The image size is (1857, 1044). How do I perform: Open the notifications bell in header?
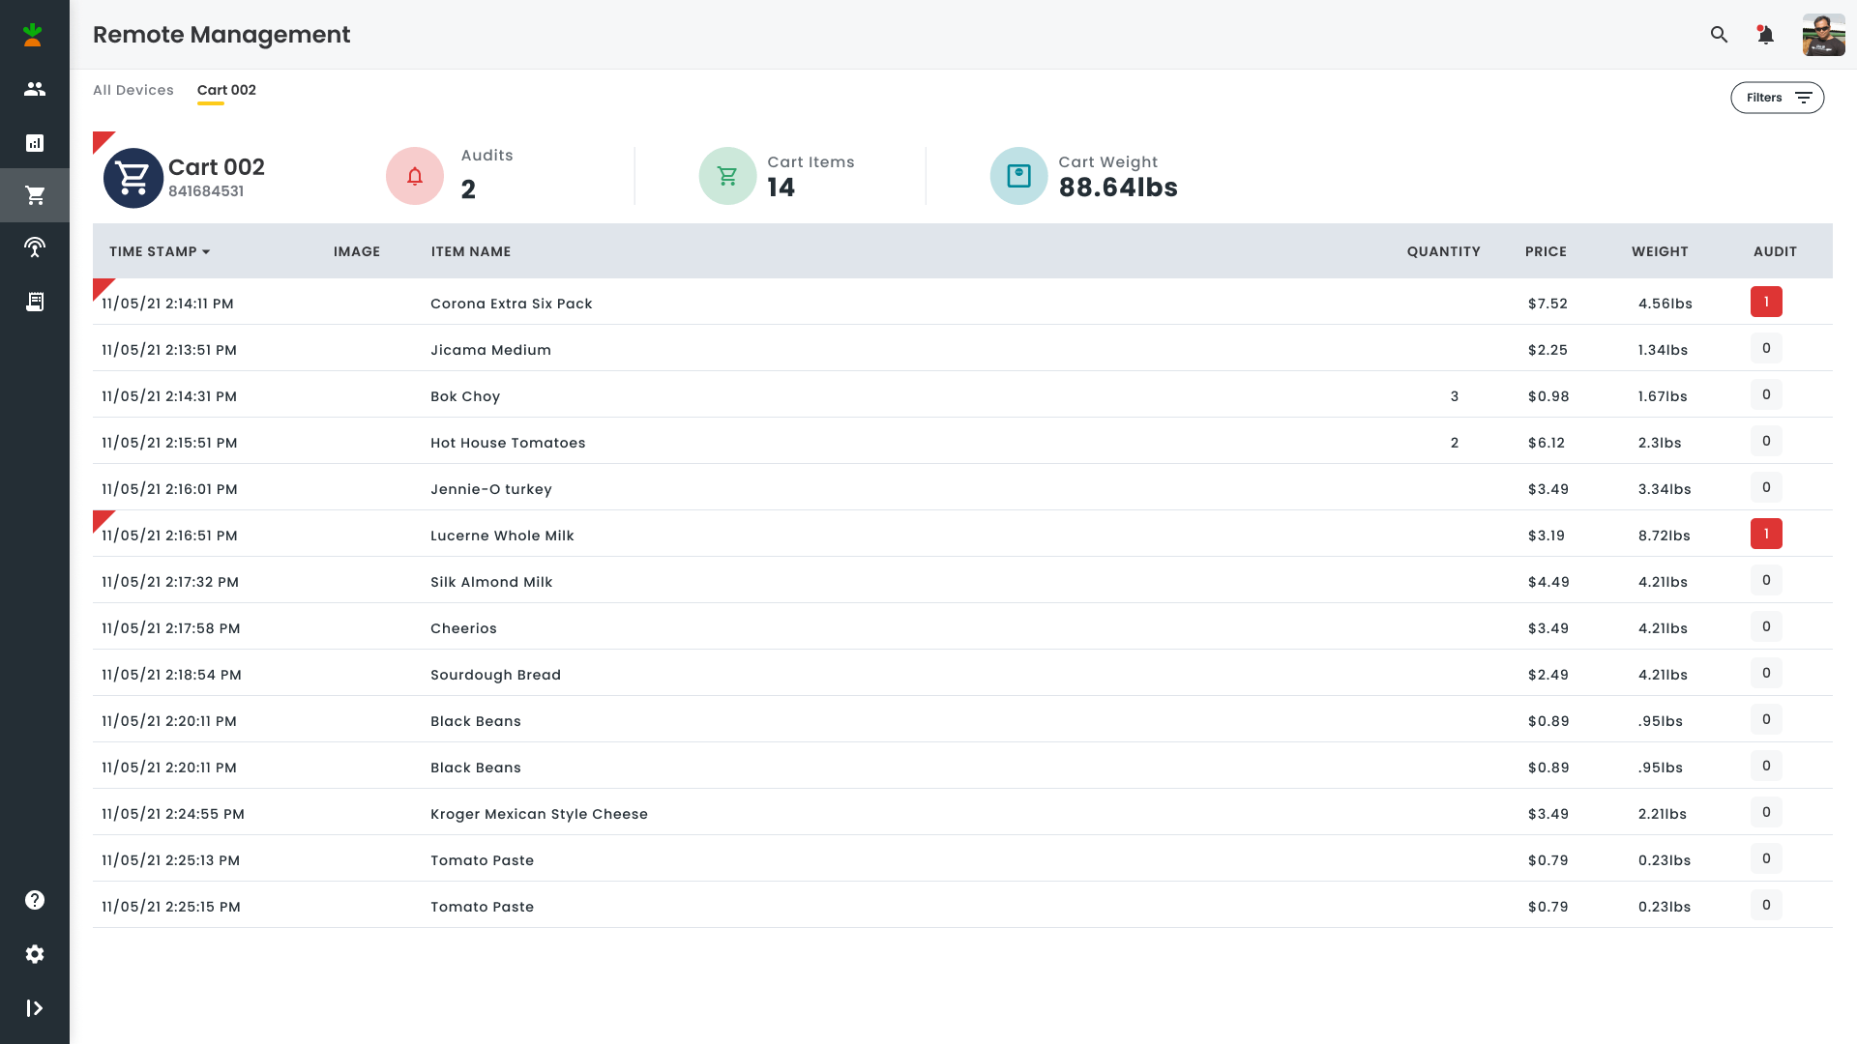(x=1765, y=35)
